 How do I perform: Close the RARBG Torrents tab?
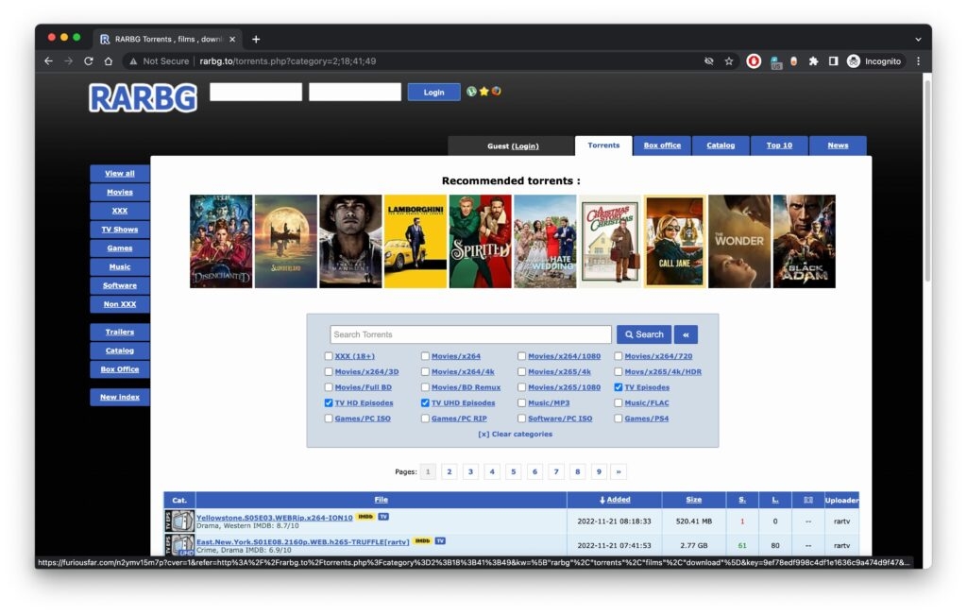pos(232,39)
